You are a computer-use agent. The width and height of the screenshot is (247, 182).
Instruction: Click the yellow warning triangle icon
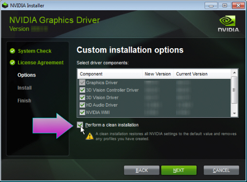[89, 136]
